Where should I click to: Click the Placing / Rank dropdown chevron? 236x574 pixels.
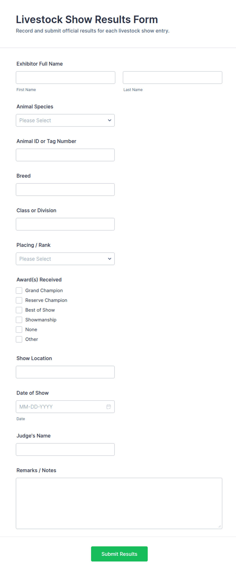click(x=110, y=259)
